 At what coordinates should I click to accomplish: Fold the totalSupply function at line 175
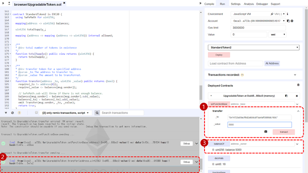click(11, 54)
